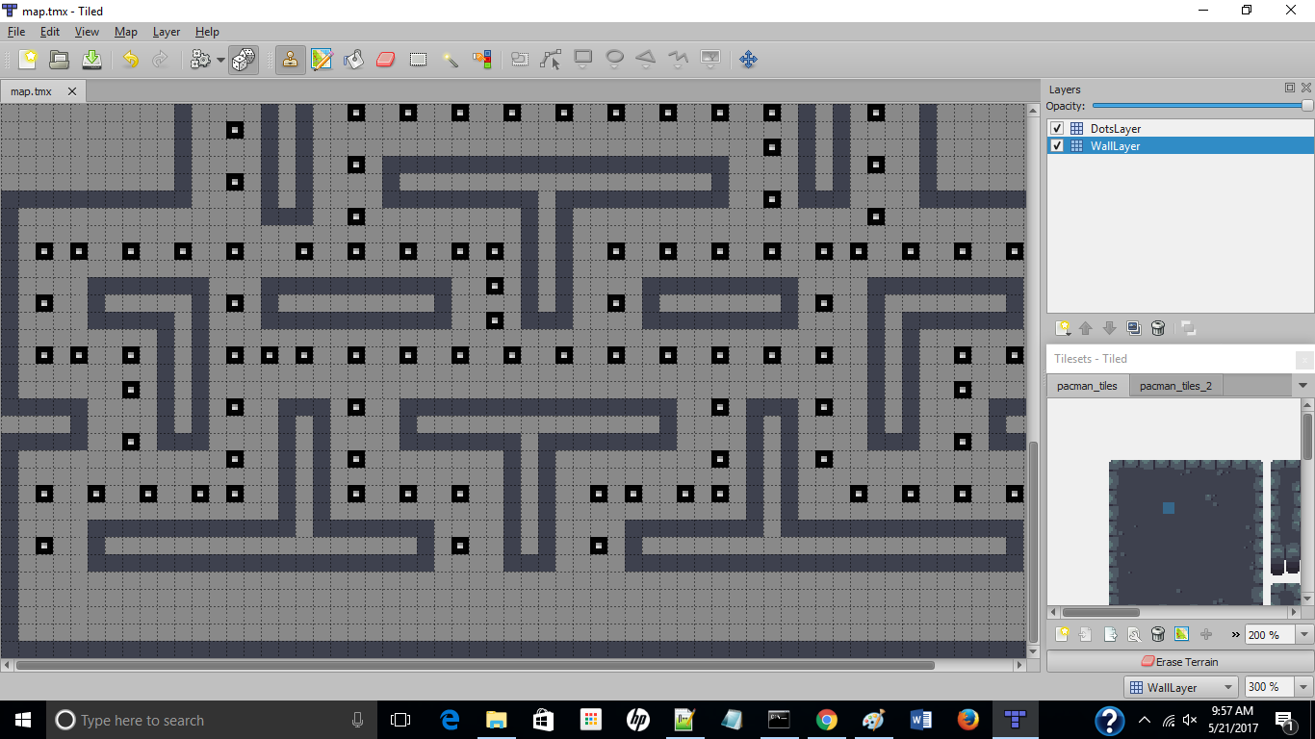Remove the tileset trash icon

click(1158, 635)
